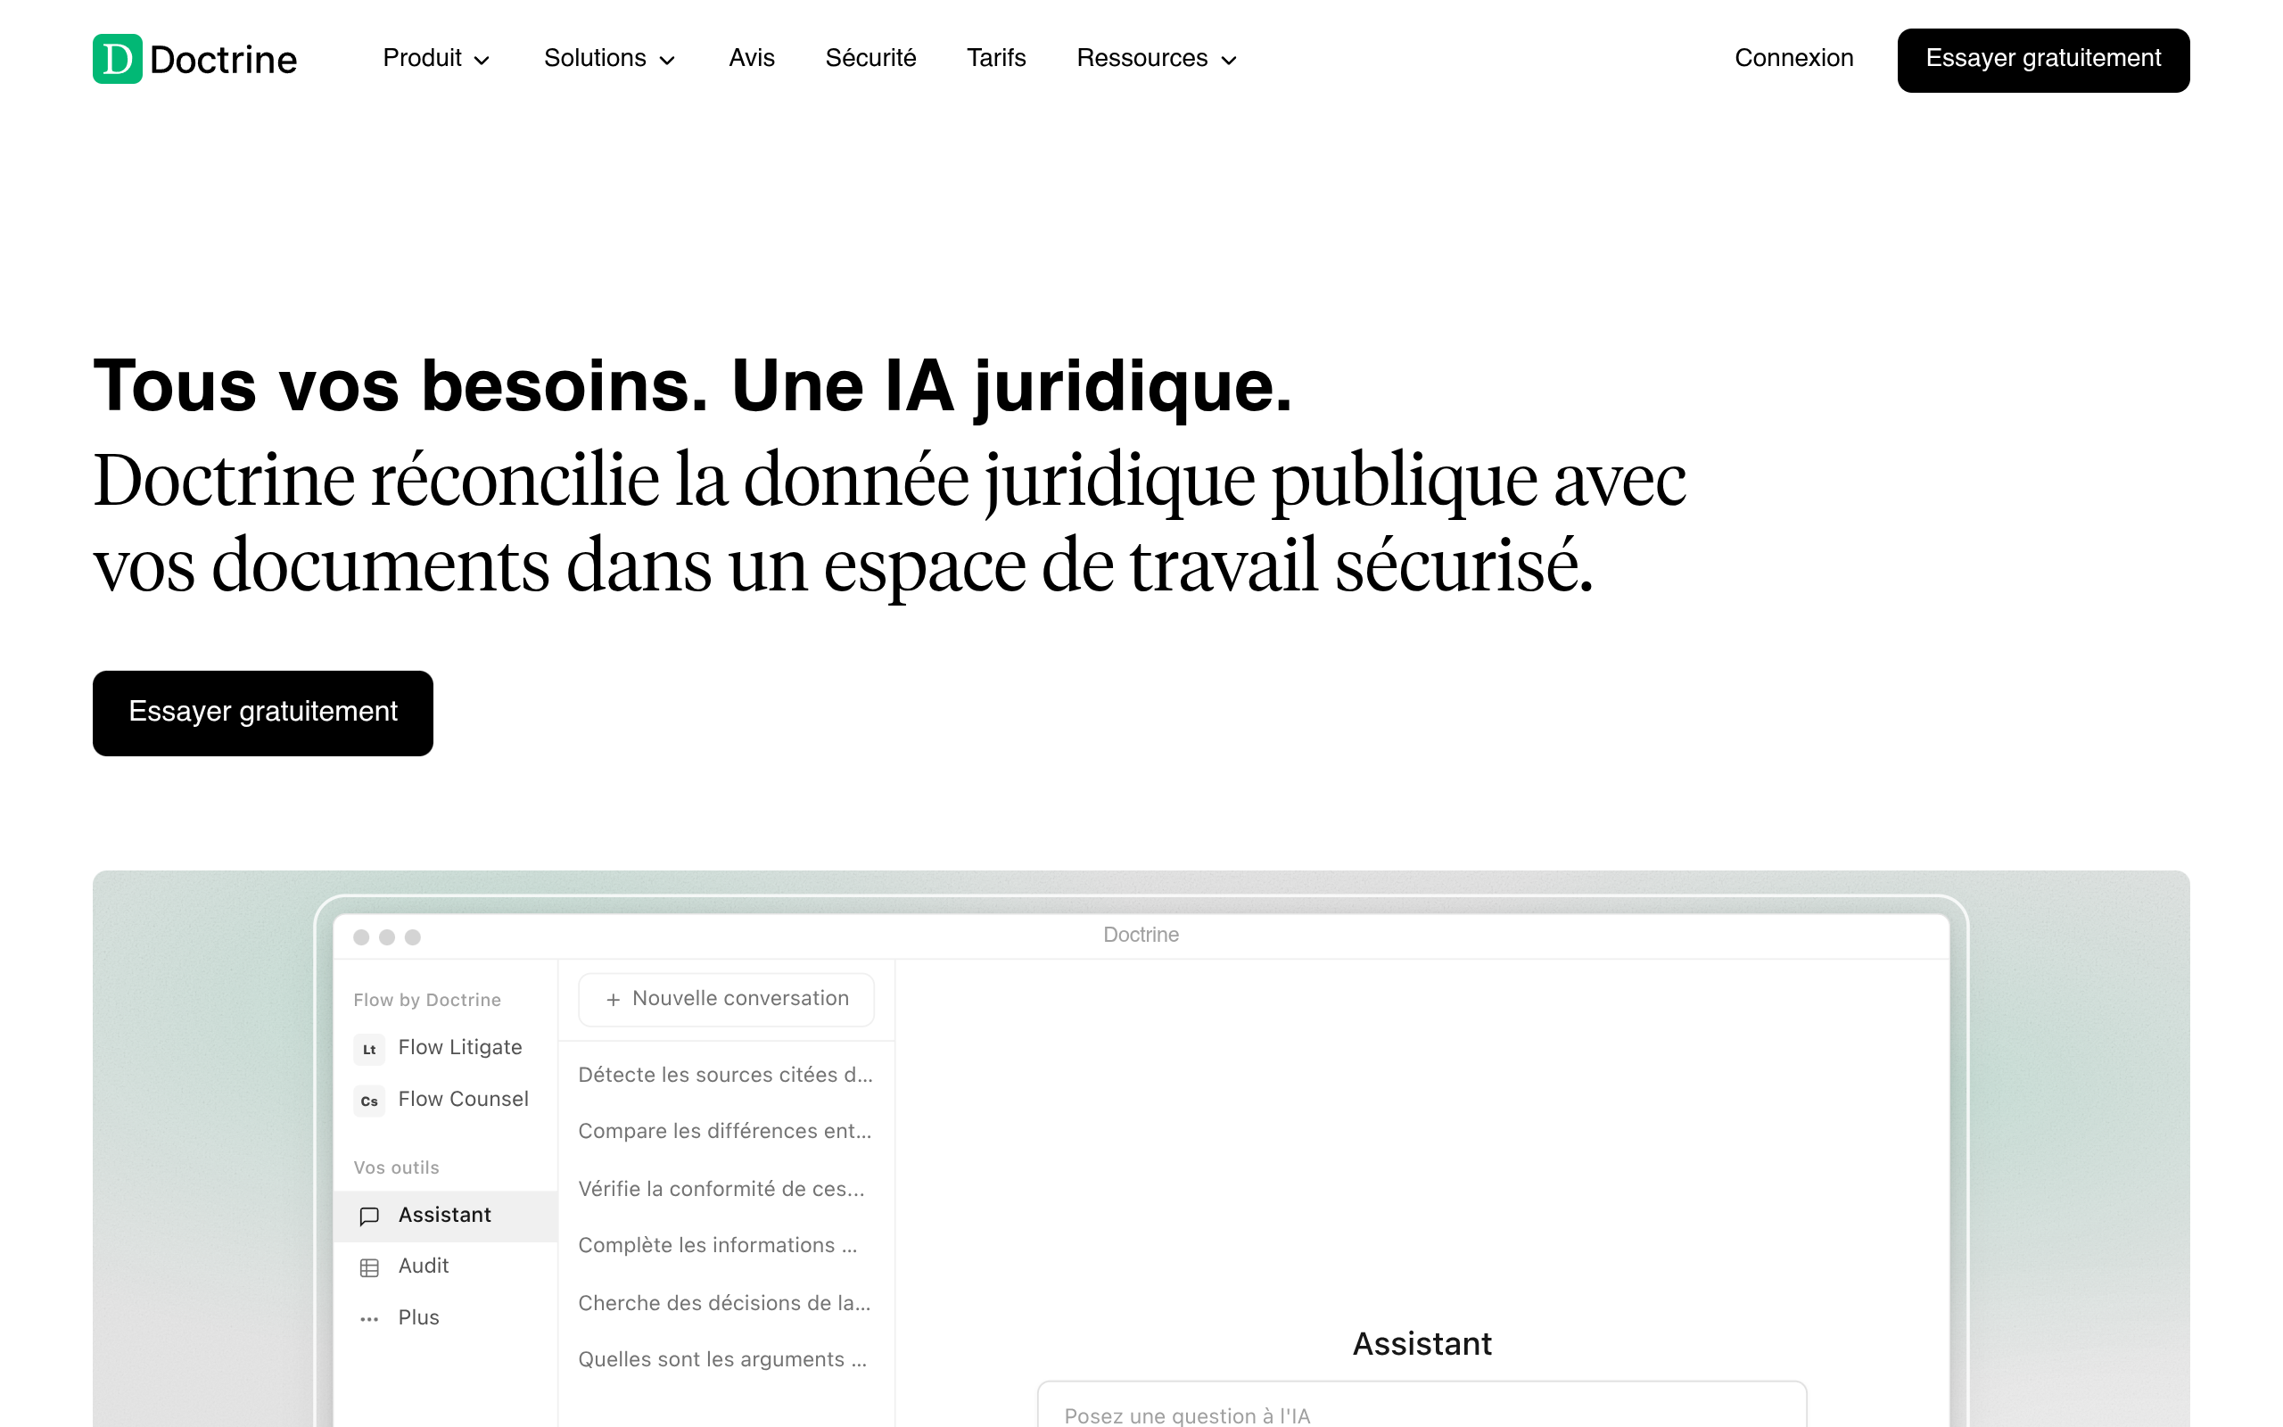Click the Assistant chat bubble icon
This screenshot has height=1427, width=2283.
coord(369,1216)
